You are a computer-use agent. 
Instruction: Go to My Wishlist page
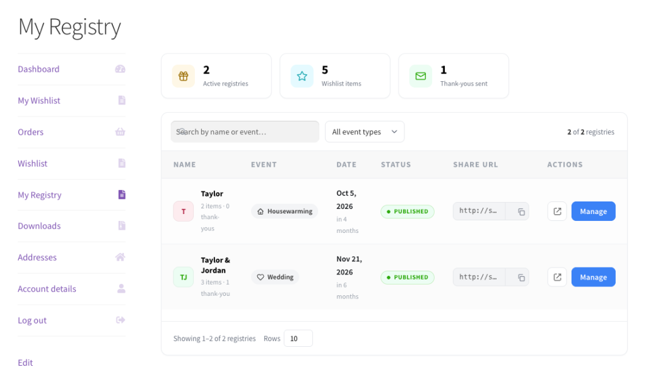38,101
